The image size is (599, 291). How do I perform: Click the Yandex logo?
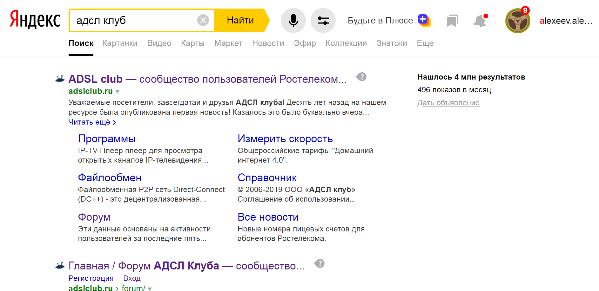35,20
